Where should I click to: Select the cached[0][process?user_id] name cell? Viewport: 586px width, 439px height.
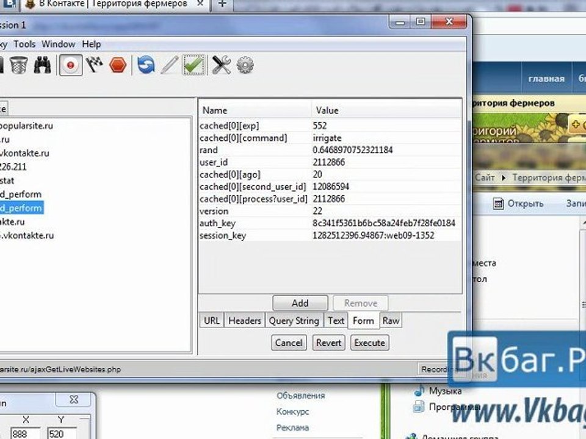point(253,199)
